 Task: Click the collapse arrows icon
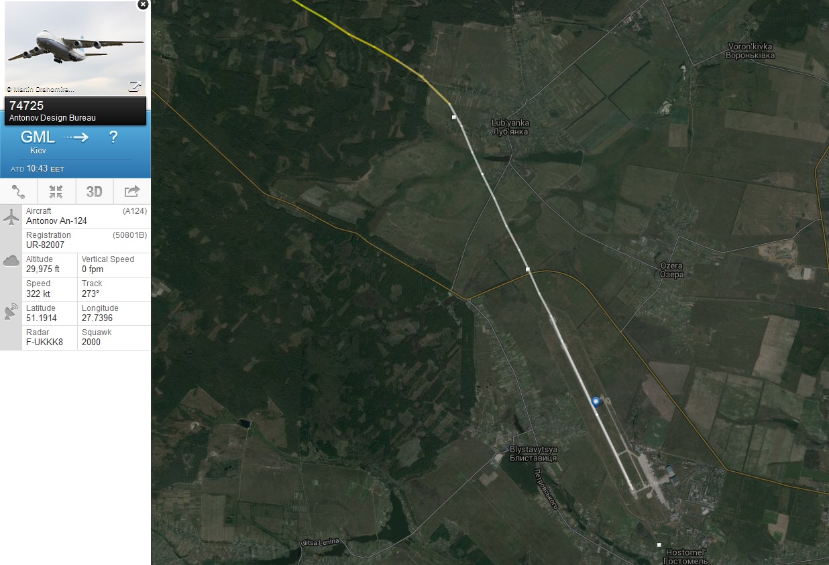click(56, 192)
